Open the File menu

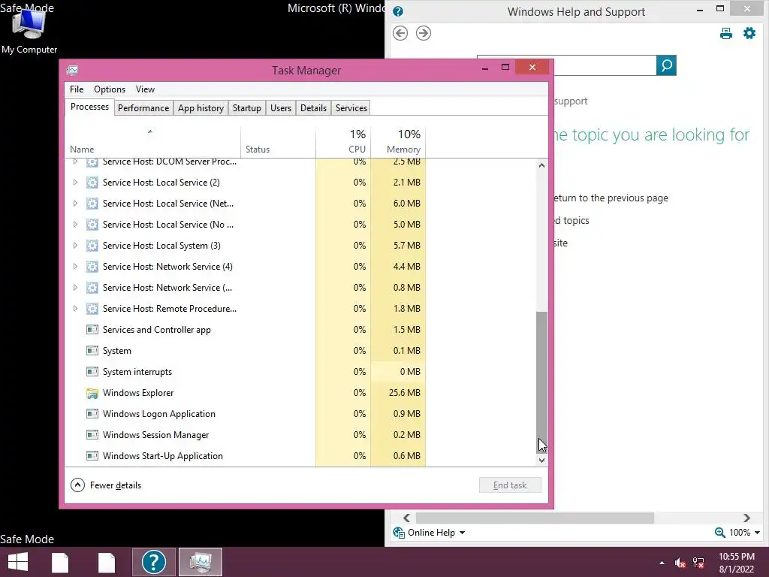tap(77, 89)
